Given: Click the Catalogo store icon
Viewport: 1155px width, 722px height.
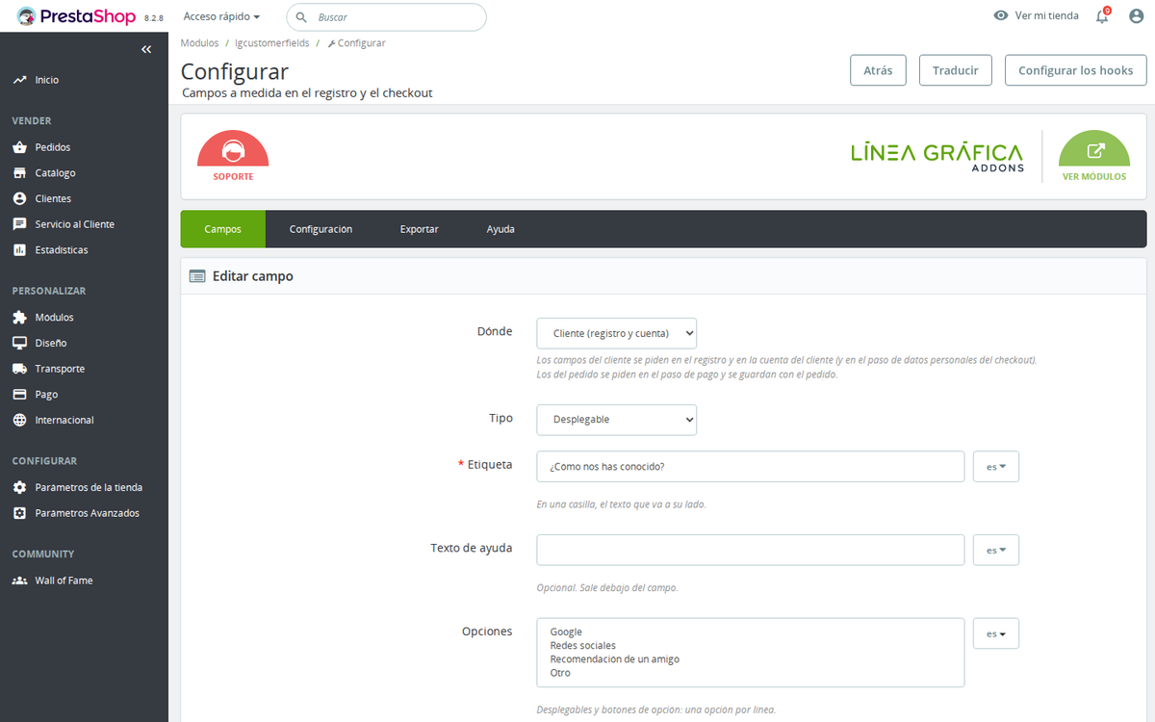Looking at the screenshot, I should click(19, 173).
